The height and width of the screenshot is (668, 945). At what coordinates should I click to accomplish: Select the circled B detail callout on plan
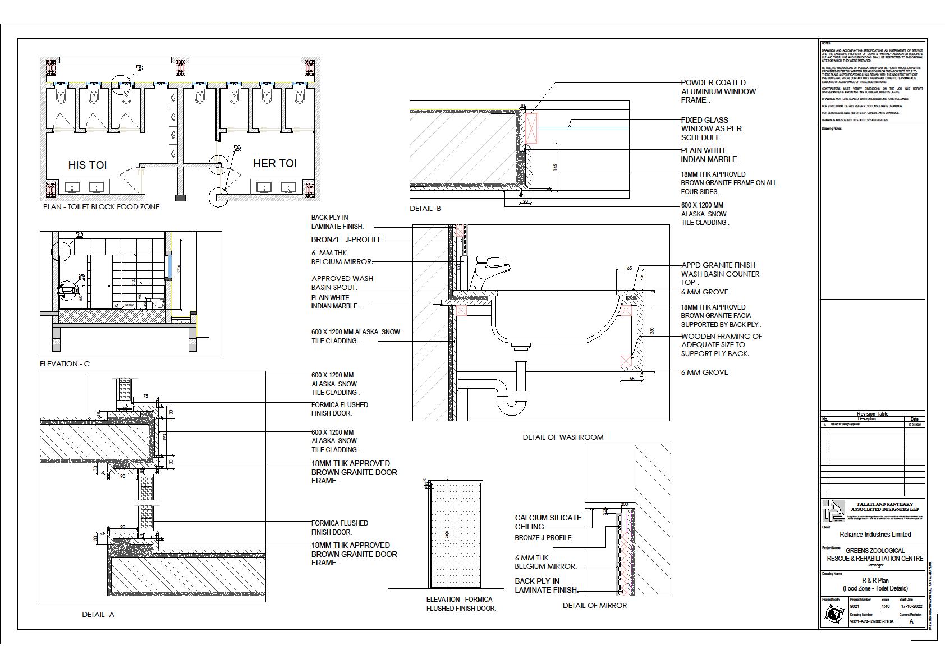(139, 68)
